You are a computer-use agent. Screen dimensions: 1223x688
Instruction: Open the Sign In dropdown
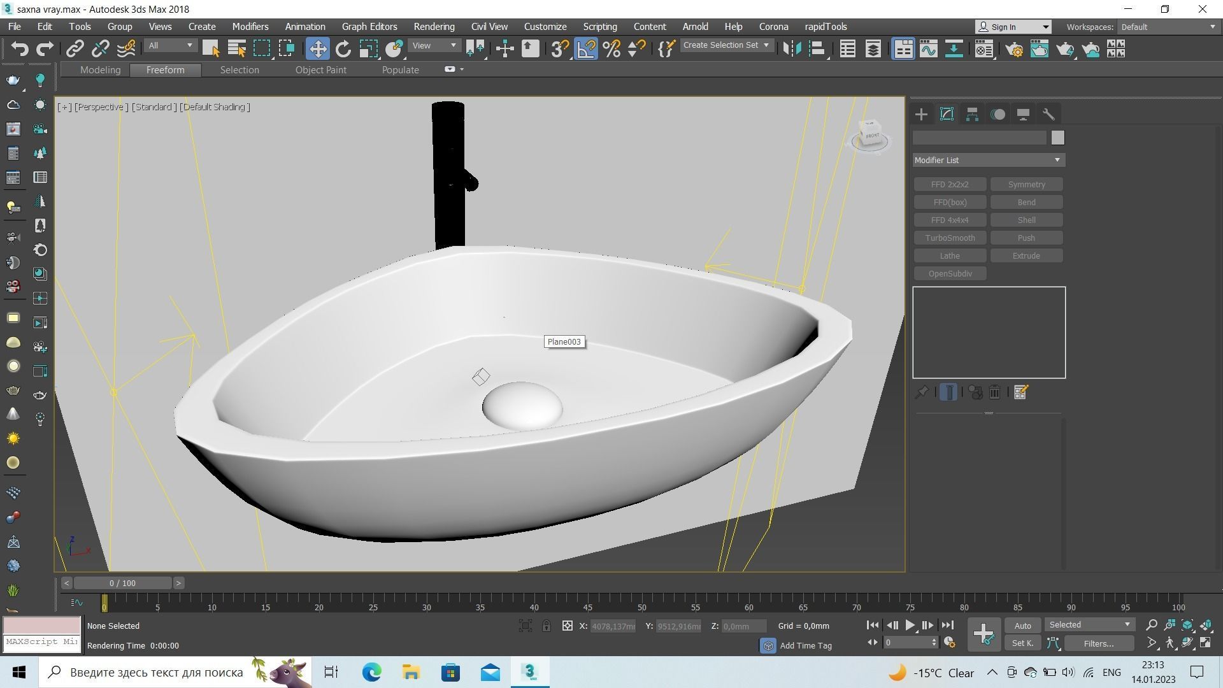pos(1013,27)
